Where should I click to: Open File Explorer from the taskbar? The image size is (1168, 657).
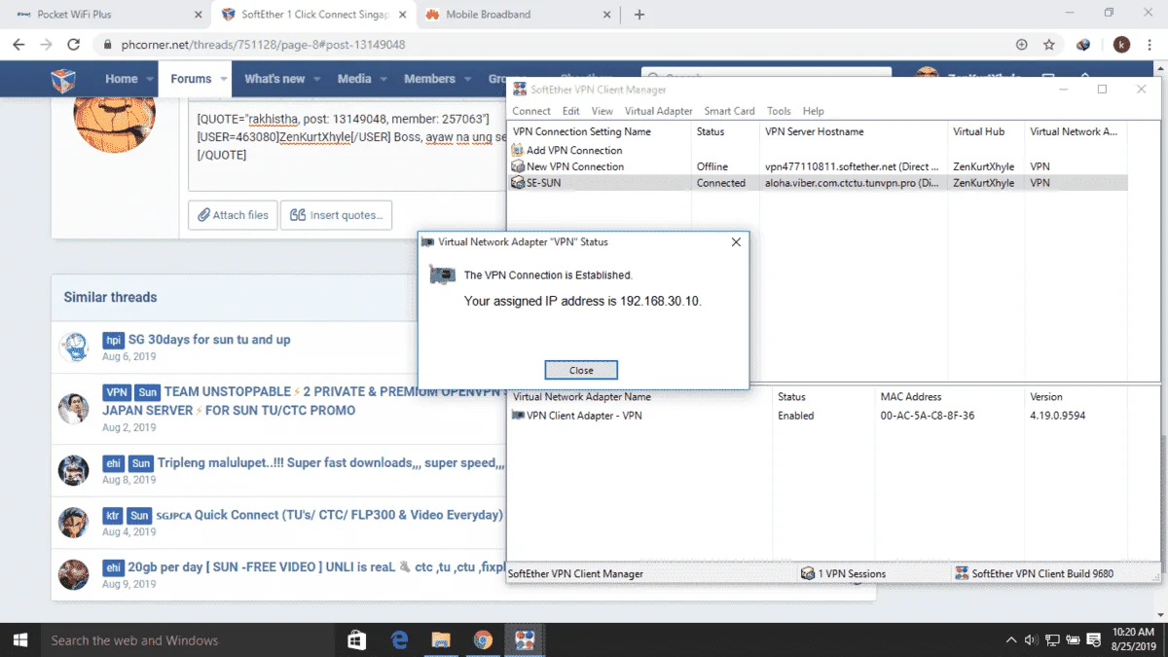[x=441, y=639]
